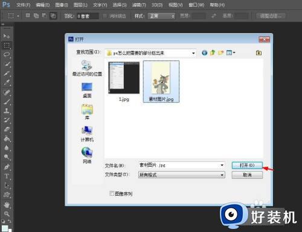Open Libraries (库) location in sidebar
This screenshot has width=302, height=232.
(x=87, y=112)
